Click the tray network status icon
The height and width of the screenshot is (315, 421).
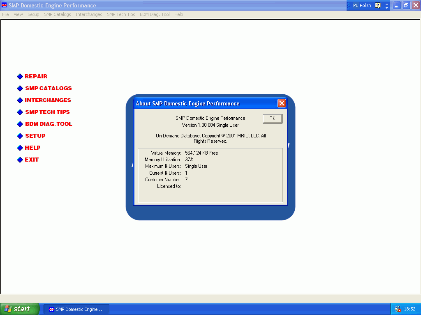click(x=398, y=309)
